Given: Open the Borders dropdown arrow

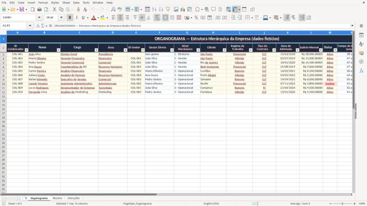Looking at the screenshot, I should tap(252, 18).
